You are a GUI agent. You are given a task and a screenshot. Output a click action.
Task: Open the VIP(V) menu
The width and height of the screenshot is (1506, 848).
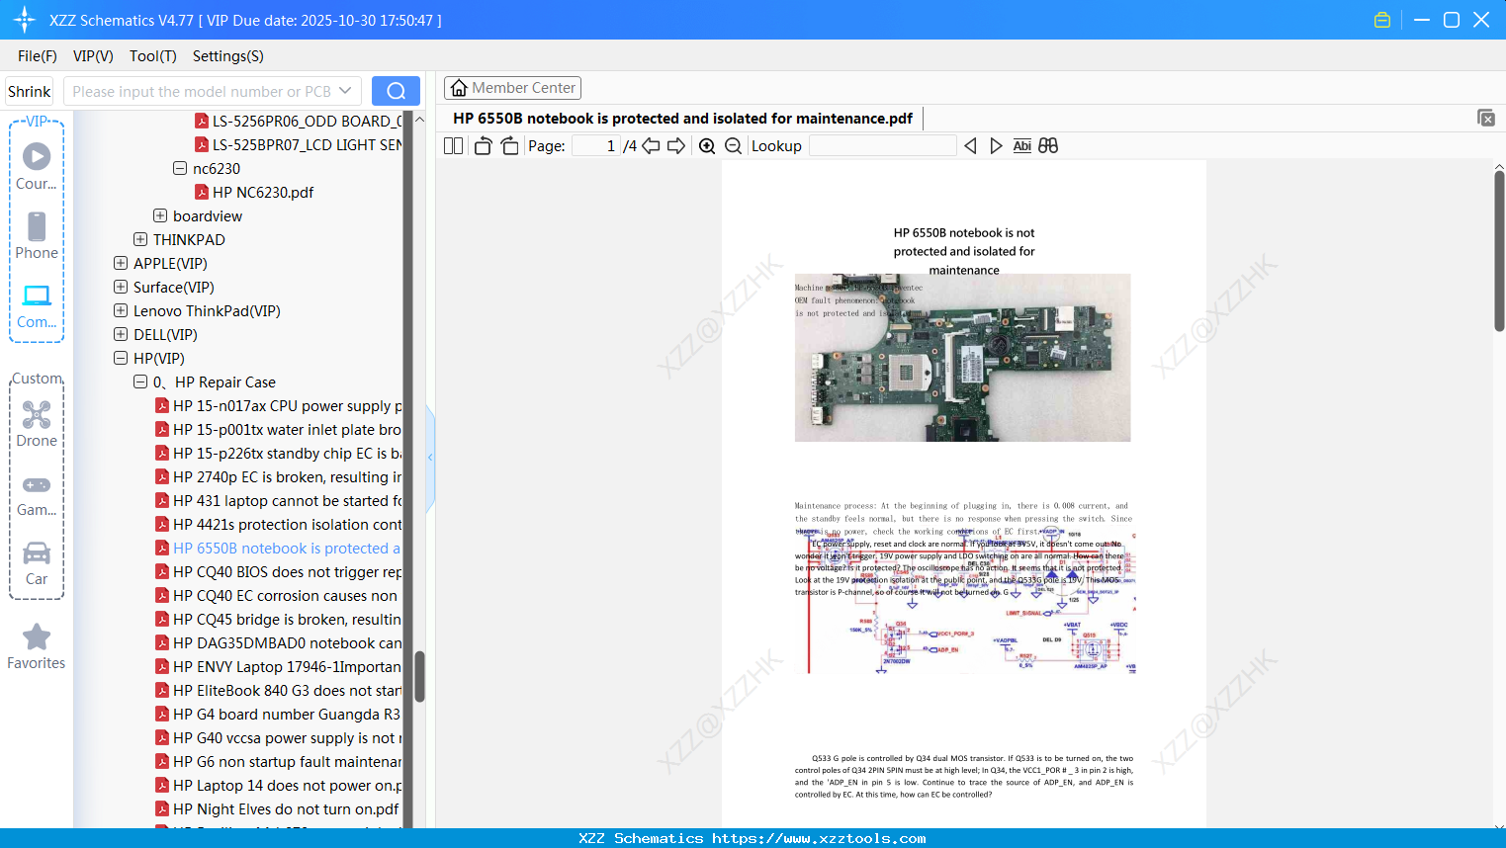point(93,56)
